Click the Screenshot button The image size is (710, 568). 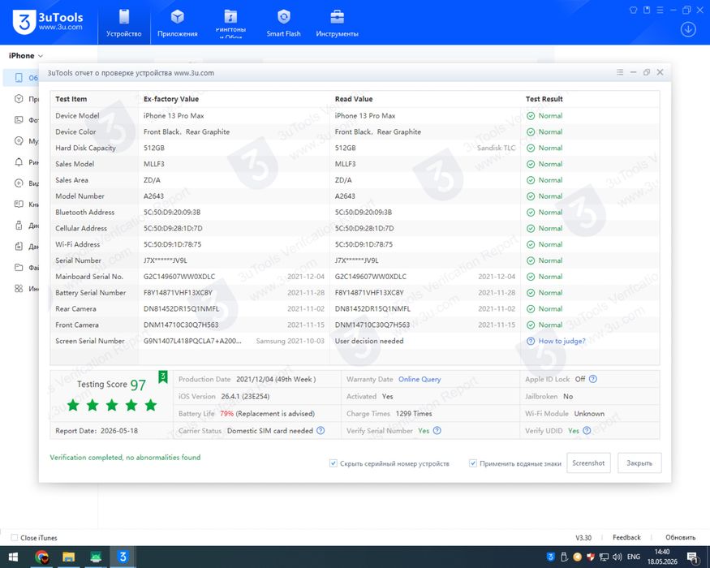tap(588, 463)
